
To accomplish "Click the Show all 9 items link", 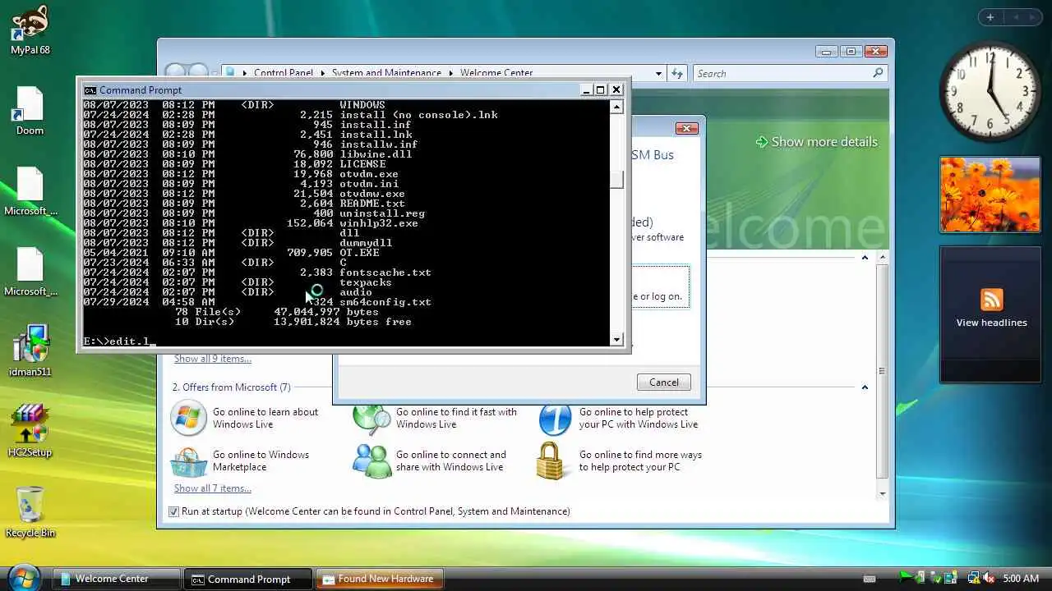I will [x=213, y=359].
